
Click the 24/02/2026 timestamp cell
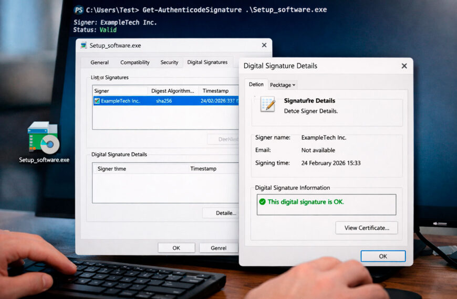pyautogui.click(x=217, y=101)
